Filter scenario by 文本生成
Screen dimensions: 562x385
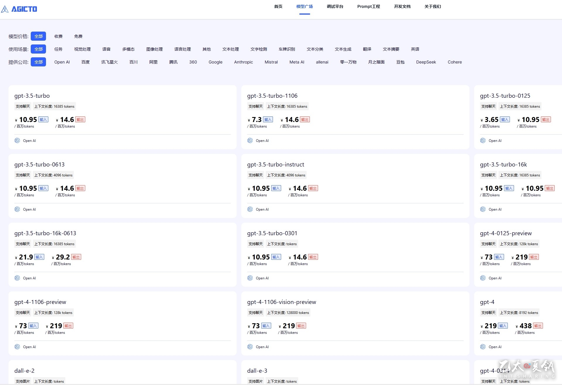tap(343, 49)
